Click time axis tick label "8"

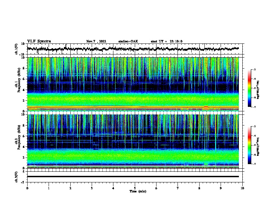coord(199,188)
